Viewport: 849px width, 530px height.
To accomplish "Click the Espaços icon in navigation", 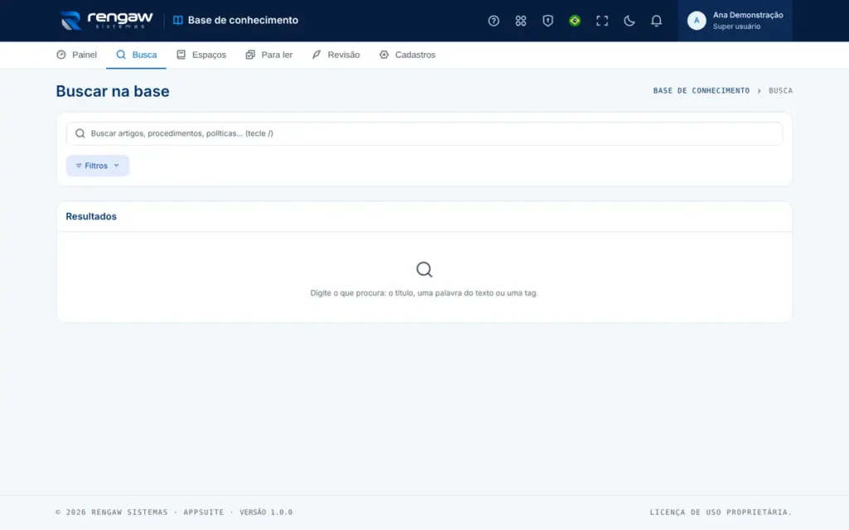I will (181, 55).
